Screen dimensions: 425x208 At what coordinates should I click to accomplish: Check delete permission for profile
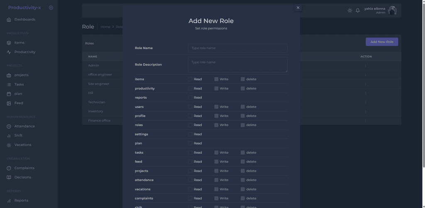coord(242,116)
